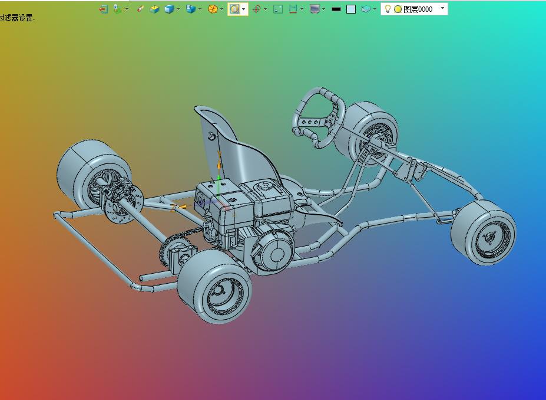The image size is (546, 400).
Task: Click the green square frame icon
Action: coord(278,9)
